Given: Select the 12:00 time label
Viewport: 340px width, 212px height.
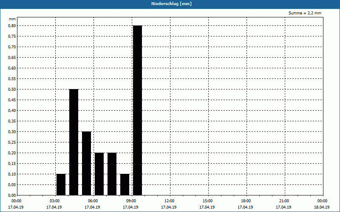Looking at the screenshot, I should click(169, 201).
